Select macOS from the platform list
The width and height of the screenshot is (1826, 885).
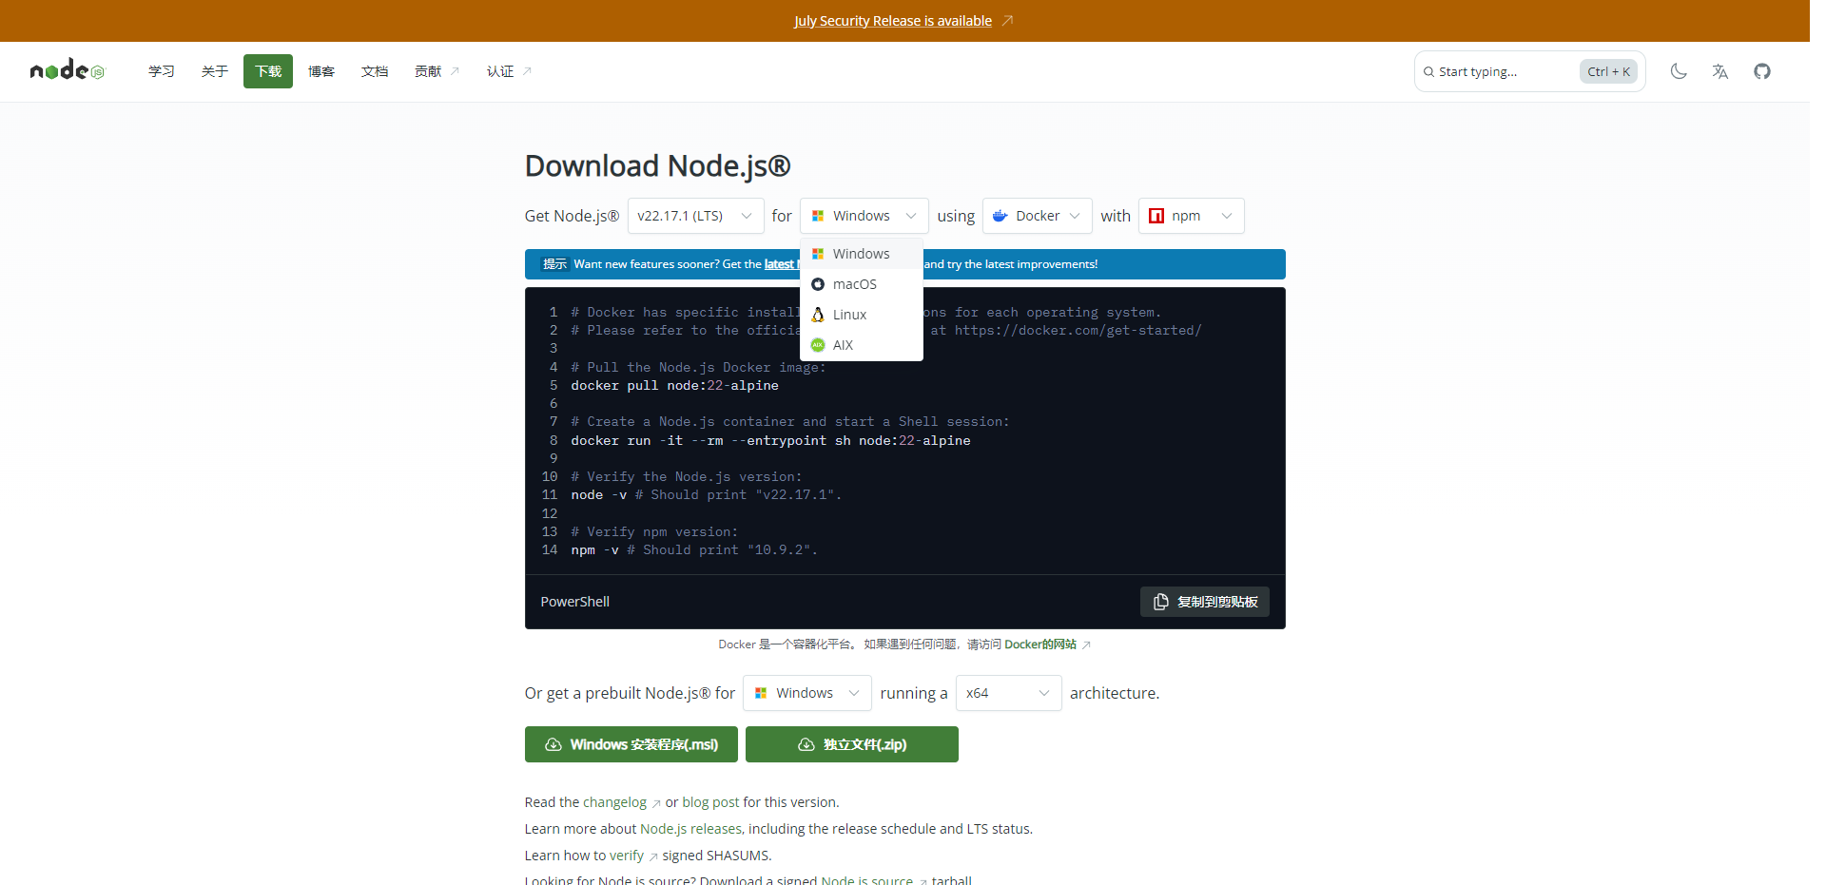click(x=854, y=284)
